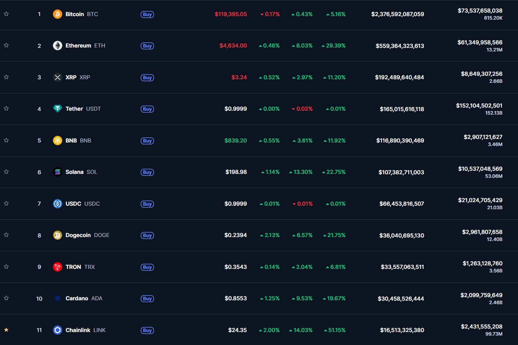Screen dimensions: 518x345
Task: Click the Bitcoin coin logo
Action: pyautogui.click(x=58, y=14)
